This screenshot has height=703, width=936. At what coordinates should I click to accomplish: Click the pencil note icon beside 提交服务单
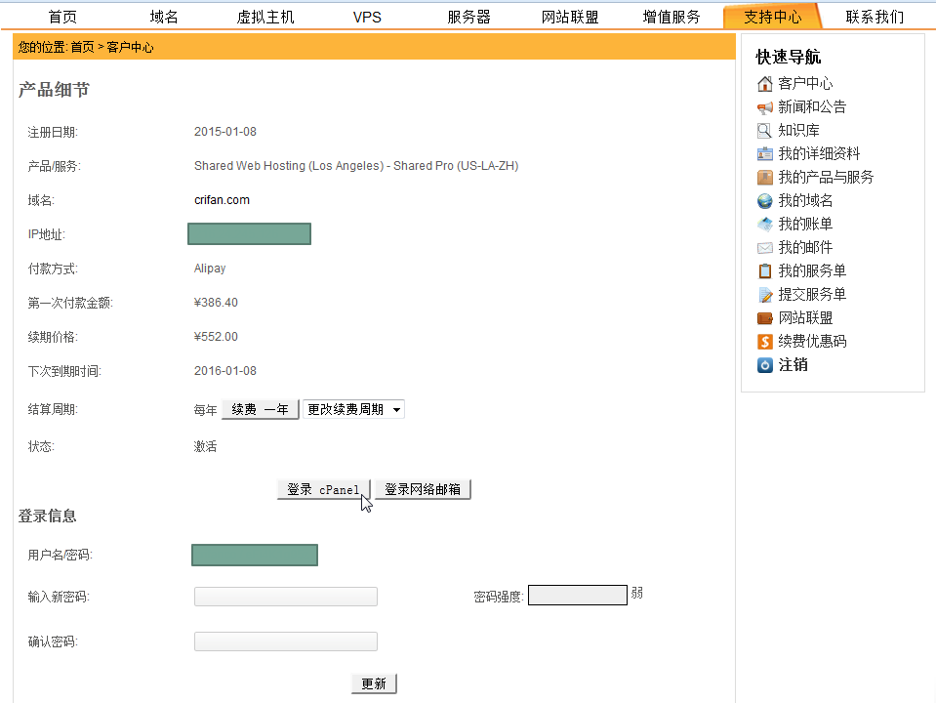(764, 295)
